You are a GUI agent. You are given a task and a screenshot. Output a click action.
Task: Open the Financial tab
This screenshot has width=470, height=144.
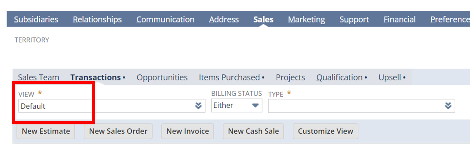(399, 19)
